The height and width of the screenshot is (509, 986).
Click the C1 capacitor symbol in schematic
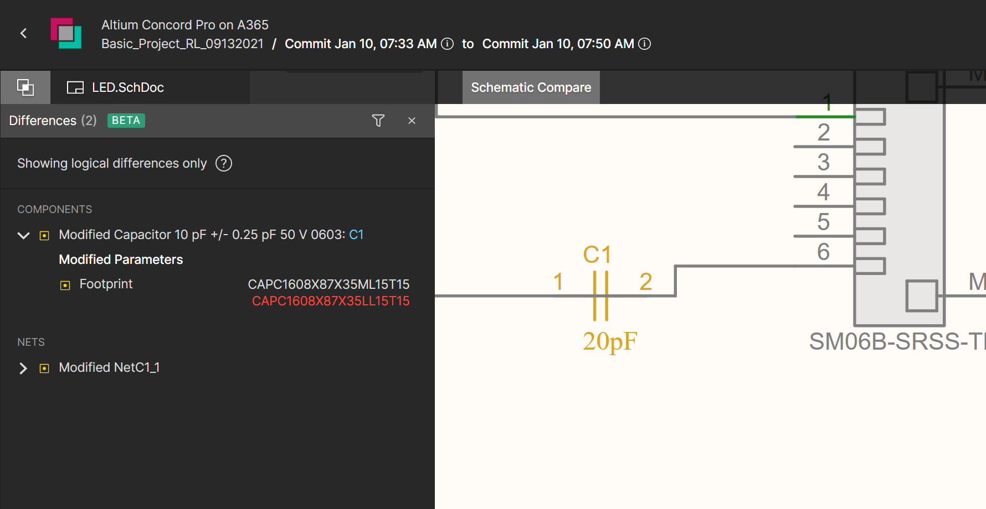600,295
